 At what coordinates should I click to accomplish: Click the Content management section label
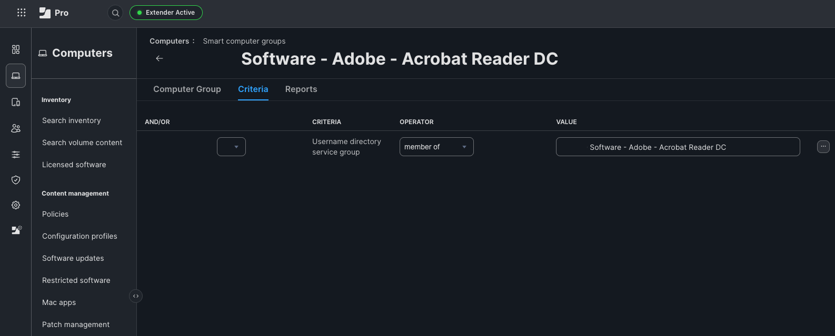75,194
